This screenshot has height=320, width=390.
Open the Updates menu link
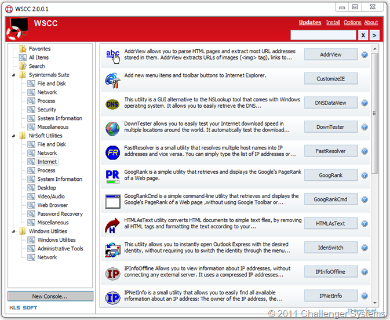pos(310,23)
